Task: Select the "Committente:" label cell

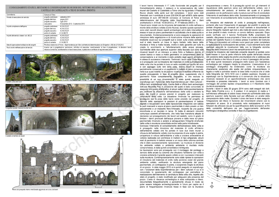Action: 24,15
